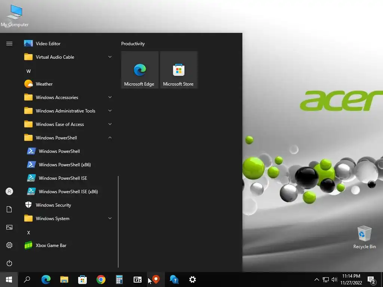Open File Explorer from the taskbar
This screenshot has height=287, width=383.
[x=64, y=280]
